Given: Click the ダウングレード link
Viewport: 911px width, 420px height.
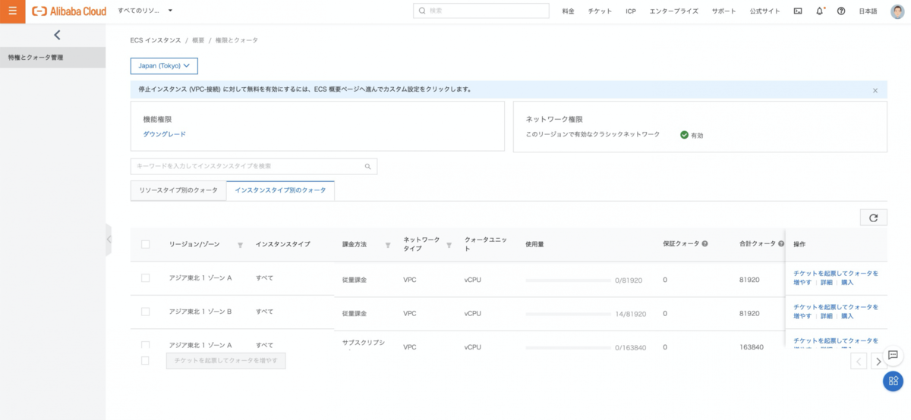Looking at the screenshot, I should pos(165,134).
